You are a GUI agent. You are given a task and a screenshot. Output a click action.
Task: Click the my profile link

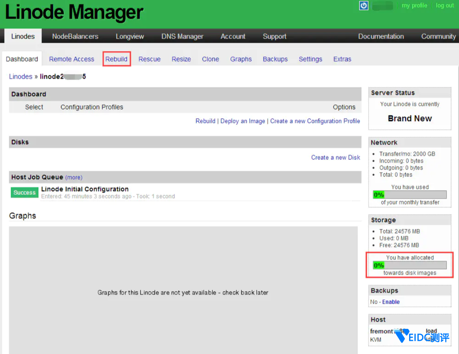point(414,5)
